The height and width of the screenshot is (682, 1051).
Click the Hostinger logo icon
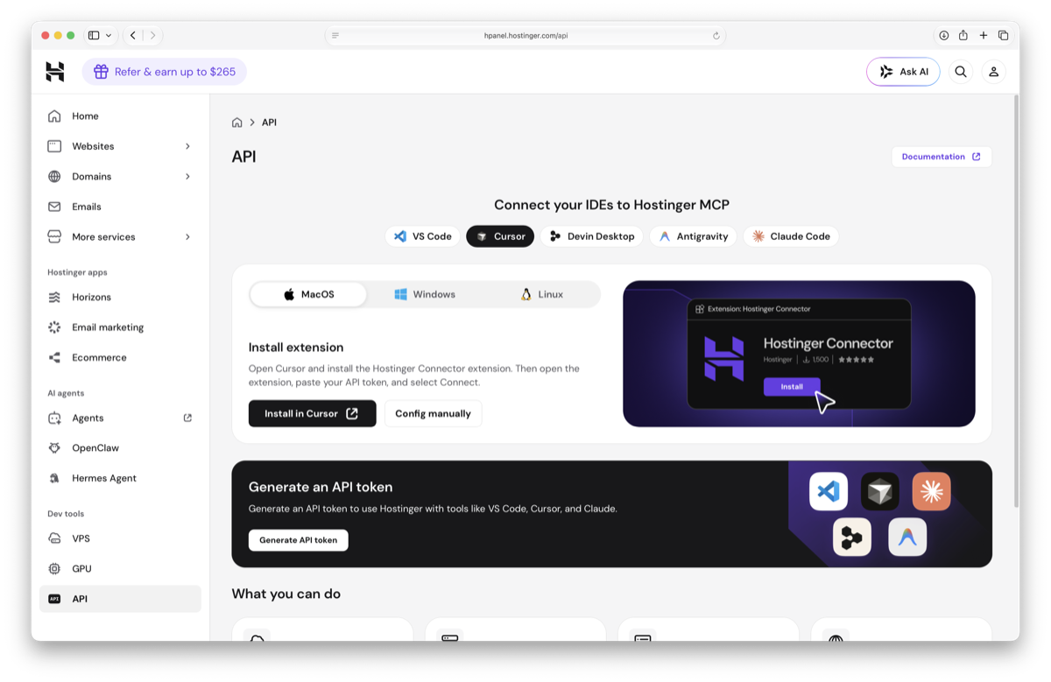tap(55, 72)
